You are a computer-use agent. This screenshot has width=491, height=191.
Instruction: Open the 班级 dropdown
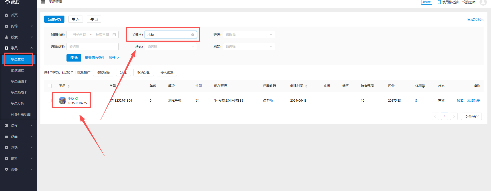click(x=249, y=35)
